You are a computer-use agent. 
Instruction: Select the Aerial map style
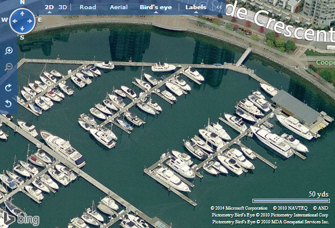tap(119, 7)
